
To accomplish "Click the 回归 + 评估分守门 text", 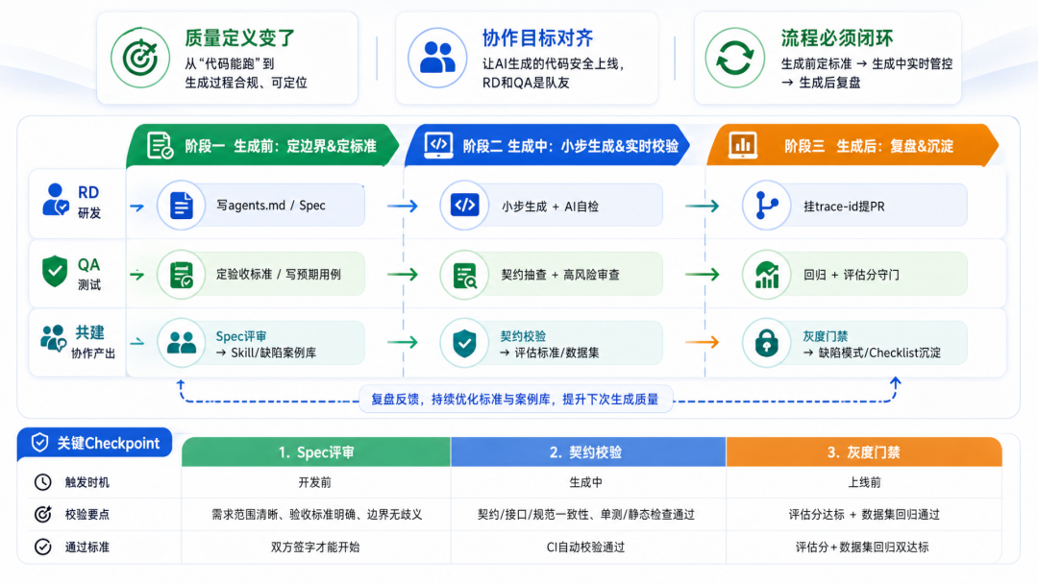I will [852, 275].
